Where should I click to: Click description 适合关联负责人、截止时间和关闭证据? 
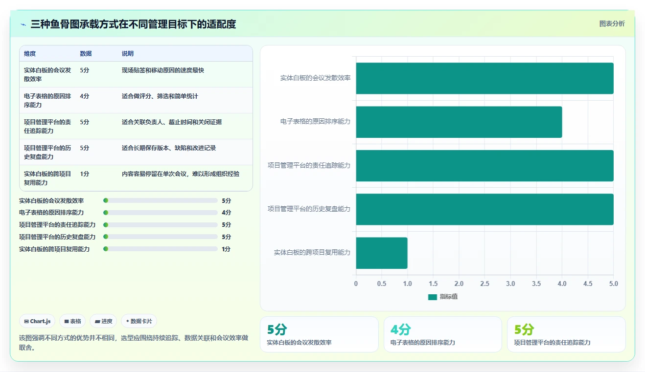pos(172,122)
